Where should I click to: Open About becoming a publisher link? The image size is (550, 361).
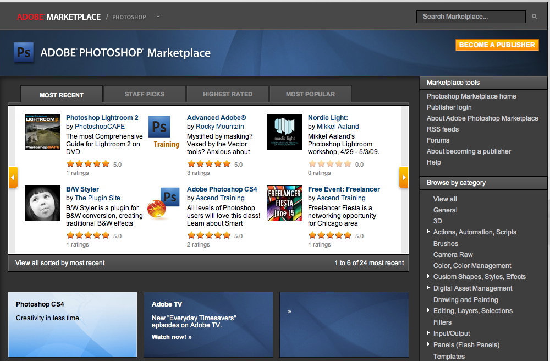pyautogui.click(x=469, y=151)
